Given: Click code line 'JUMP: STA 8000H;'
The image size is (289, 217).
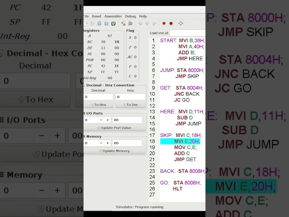Looking at the screenshot, I should point(182,70).
